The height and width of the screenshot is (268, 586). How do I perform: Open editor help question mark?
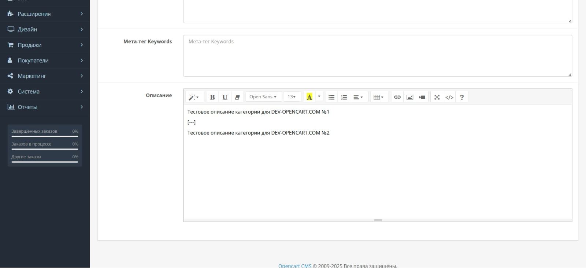coord(462,97)
